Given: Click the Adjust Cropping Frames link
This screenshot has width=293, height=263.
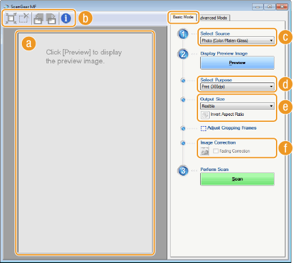Looking at the screenshot, I should (232, 128).
